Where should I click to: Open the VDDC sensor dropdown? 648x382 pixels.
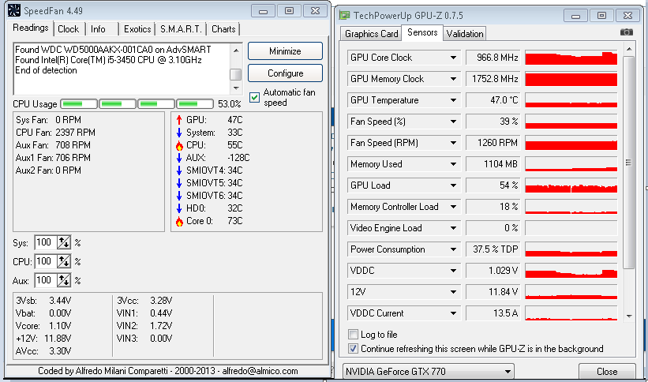453,271
